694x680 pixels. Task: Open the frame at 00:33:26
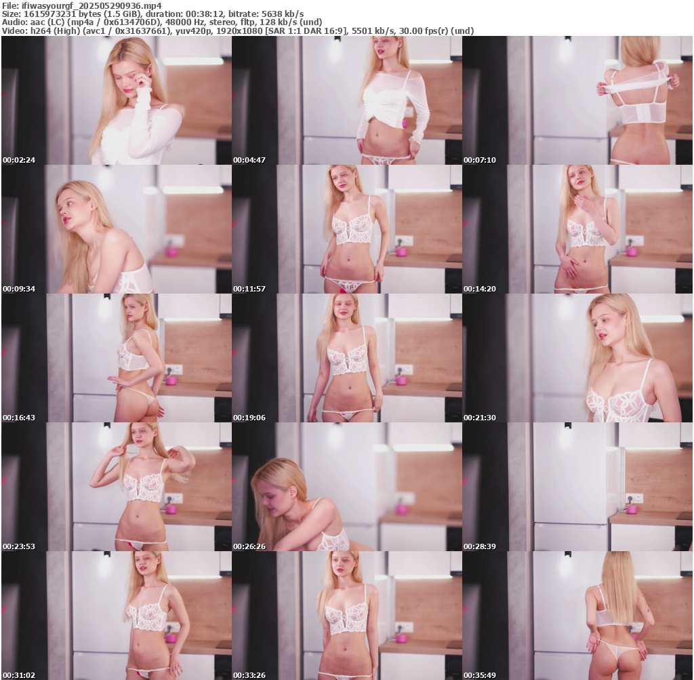point(347,616)
